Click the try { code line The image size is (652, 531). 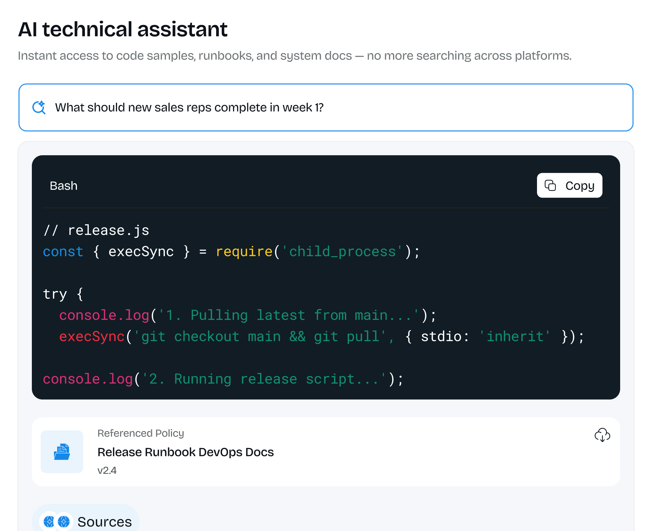tap(63, 294)
